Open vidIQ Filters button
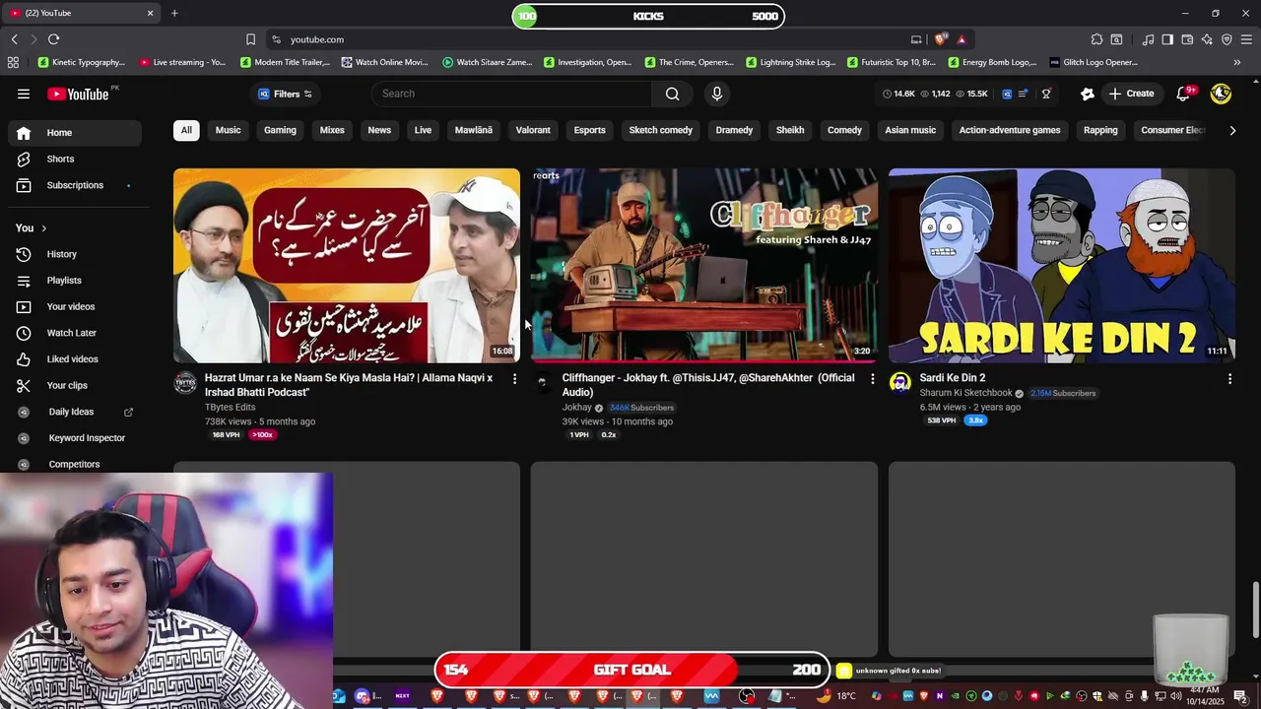Viewport: 1261px width, 709px height. pos(285,94)
